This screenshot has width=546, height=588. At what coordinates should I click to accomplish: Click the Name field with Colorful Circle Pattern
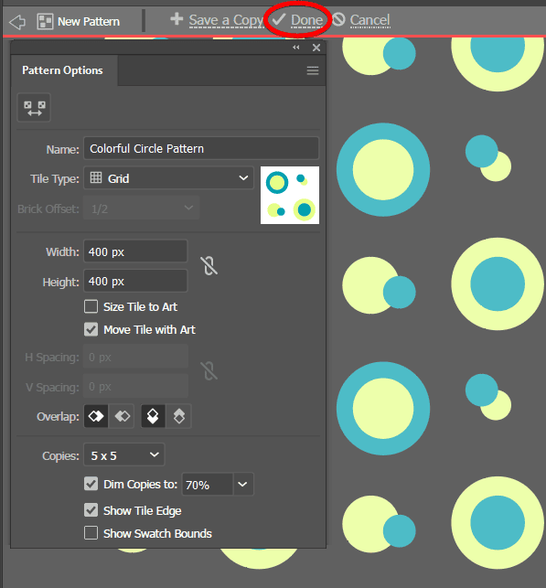[201, 148]
